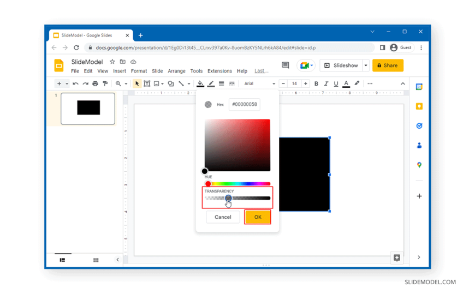Hide the side panel chevron
This screenshot has width=475, height=294.
[x=419, y=257]
